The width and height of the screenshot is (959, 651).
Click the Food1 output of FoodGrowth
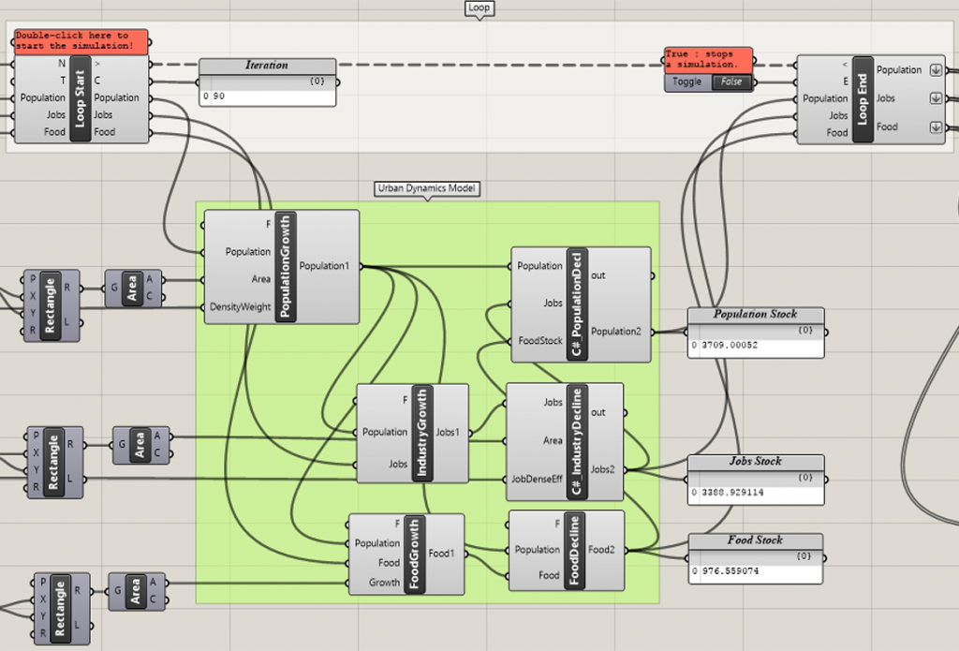441,554
